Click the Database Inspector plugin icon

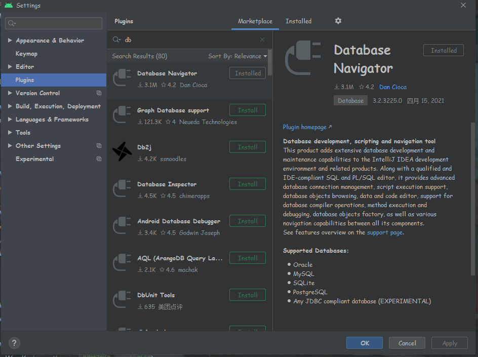[x=122, y=189]
